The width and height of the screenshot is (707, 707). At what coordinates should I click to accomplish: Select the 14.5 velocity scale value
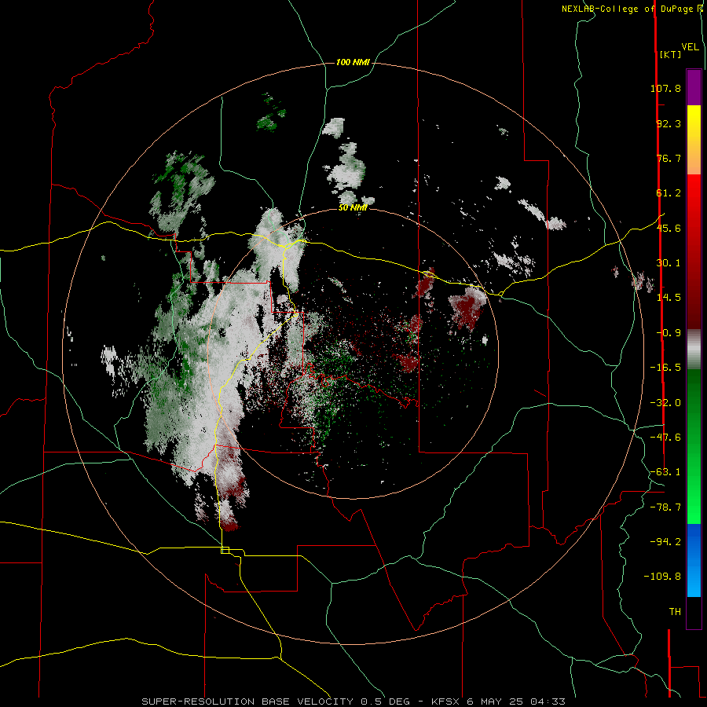pos(669,298)
